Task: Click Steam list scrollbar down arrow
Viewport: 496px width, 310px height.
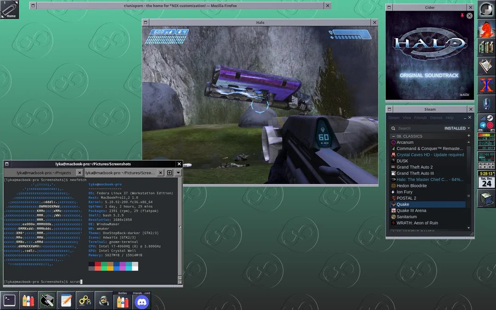Action: pos(468,228)
